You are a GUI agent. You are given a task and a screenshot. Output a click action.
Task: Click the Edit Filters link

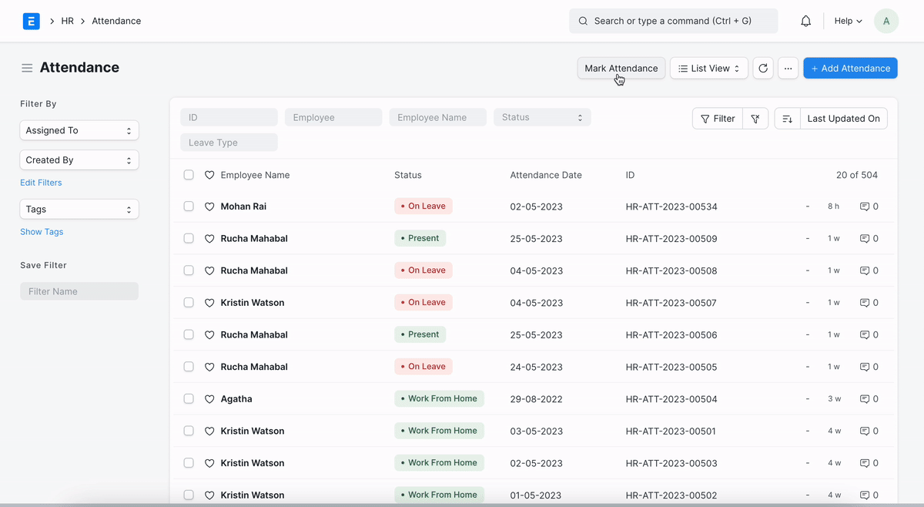click(x=41, y=183)
